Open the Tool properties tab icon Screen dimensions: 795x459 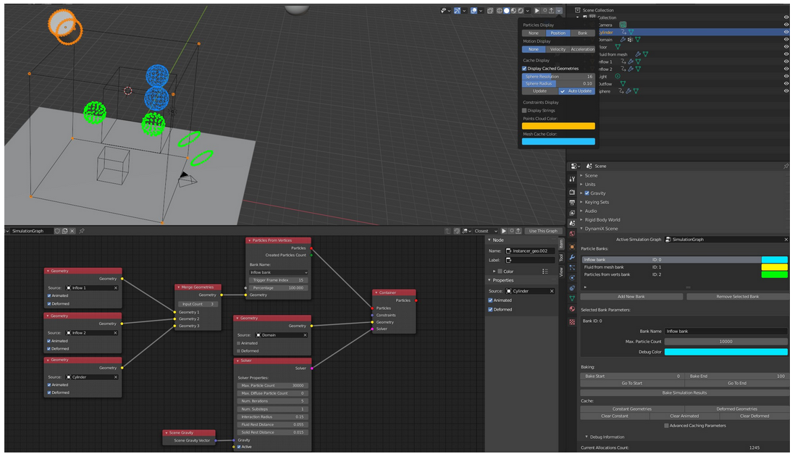pyautogui.click(x=572, y=179)
